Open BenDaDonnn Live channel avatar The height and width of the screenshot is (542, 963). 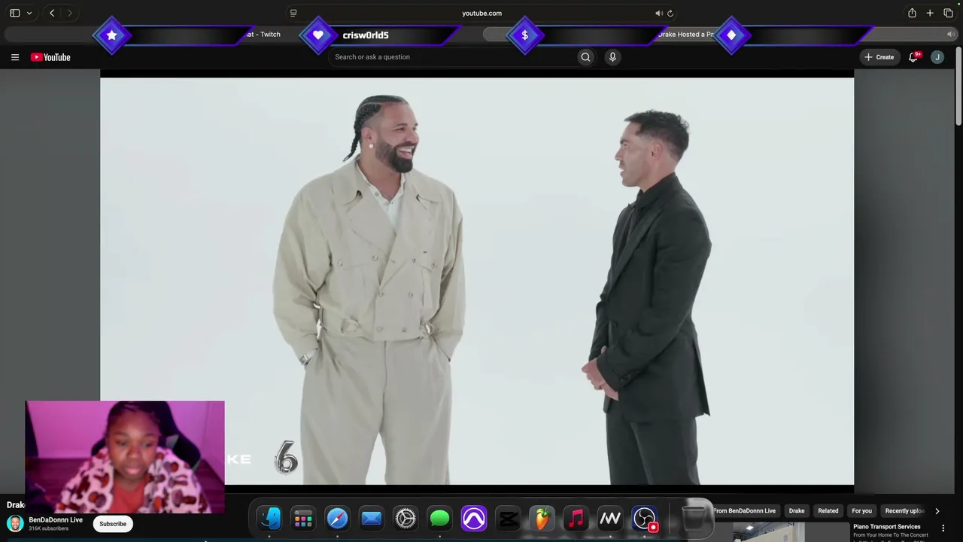point(15,524)
